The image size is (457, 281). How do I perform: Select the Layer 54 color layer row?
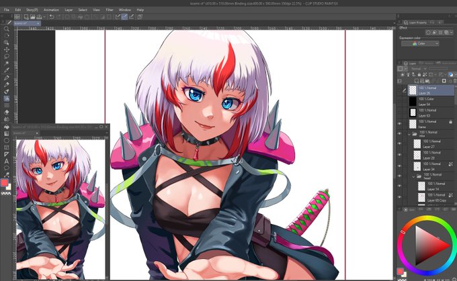431,101
